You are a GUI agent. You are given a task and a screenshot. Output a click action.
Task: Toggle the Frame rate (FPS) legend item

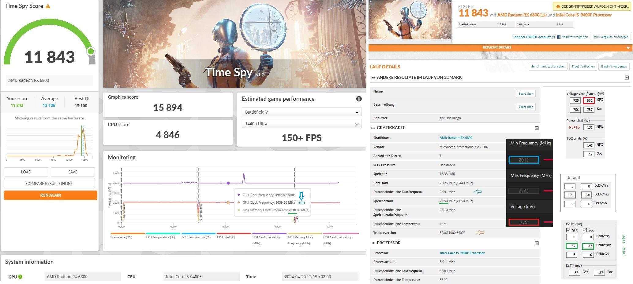click(128, 235)
